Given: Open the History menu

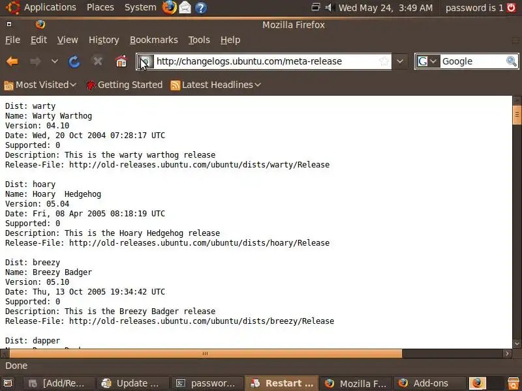Looking at the screenshot, I should (104, 40).
